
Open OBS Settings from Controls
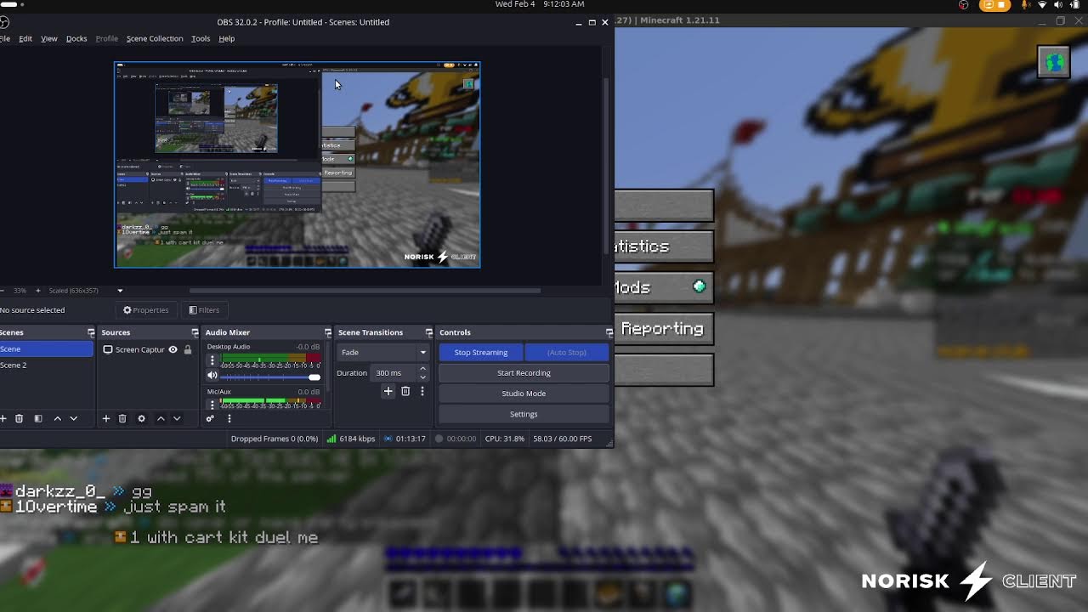(x=524, y=414)
